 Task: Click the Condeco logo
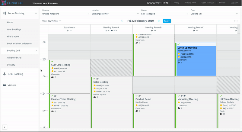coord(12,3)
